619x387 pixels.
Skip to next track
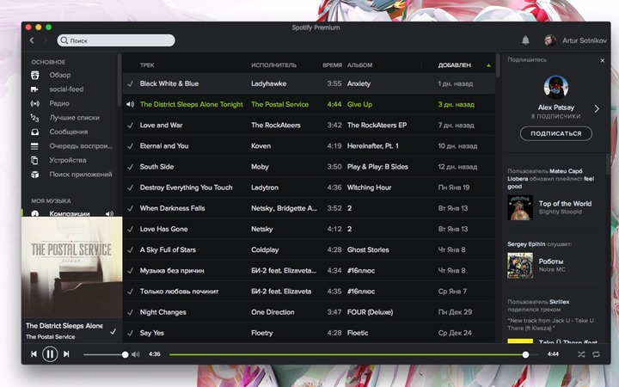click(66, 354)
